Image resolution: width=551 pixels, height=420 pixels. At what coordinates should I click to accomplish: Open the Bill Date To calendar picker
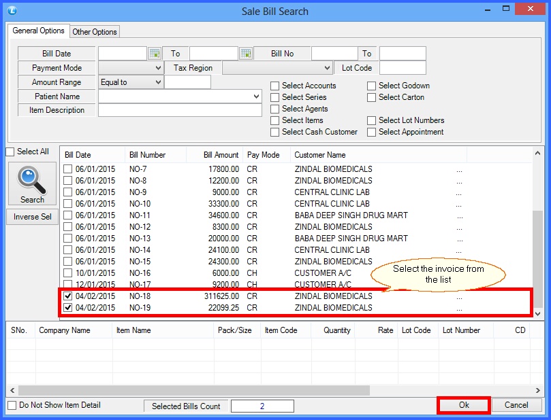pyautogui.click(x=246, y=54)
